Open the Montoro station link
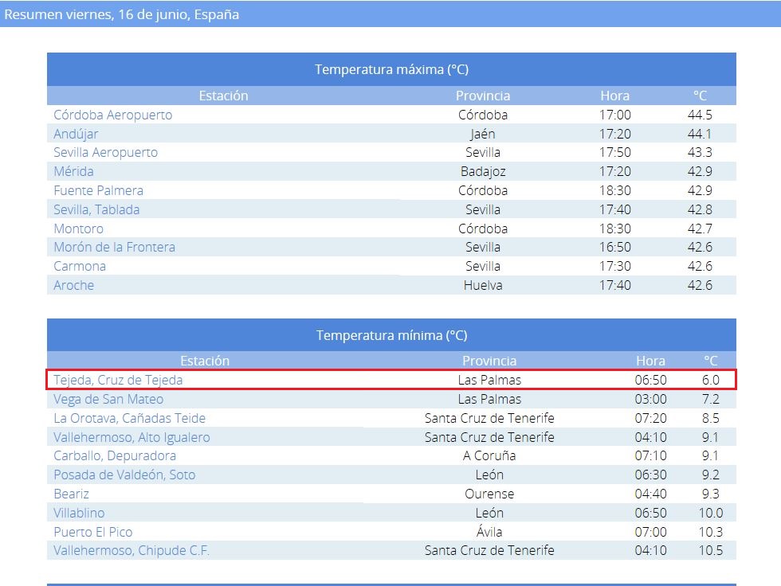Viewport: 781px width, 586px height. [78, 229]
